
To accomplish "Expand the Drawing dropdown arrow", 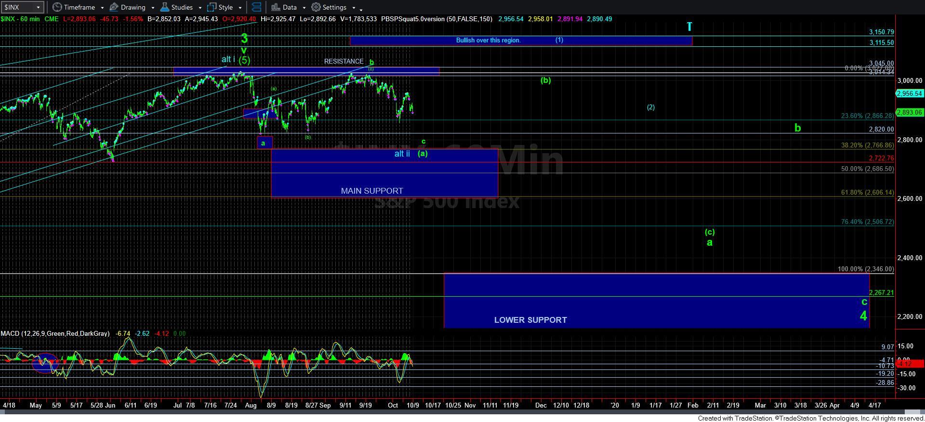I will [153, 8].
